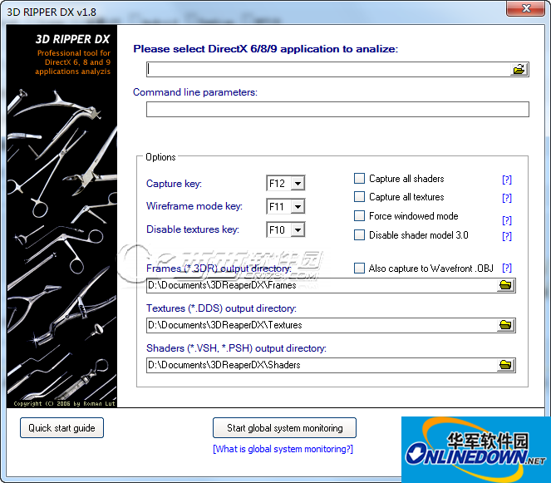Open help for Wavefront .OBJ capture

[x=506, y=268]
